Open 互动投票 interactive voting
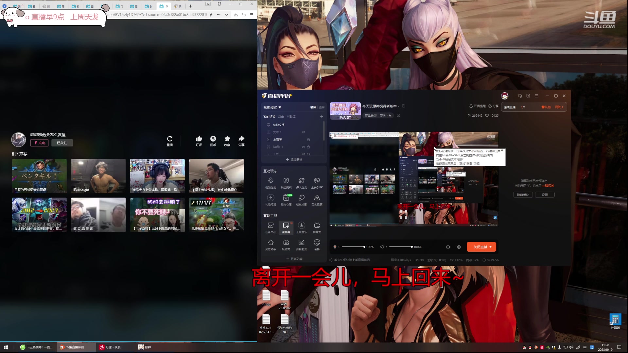The height and width of the screenshot is (353, 628). 317,200
